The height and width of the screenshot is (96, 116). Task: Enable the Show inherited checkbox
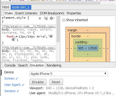[64, 20]
